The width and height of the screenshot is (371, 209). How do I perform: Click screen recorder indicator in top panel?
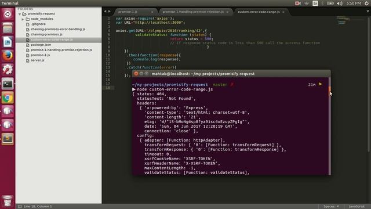(297, 3)
